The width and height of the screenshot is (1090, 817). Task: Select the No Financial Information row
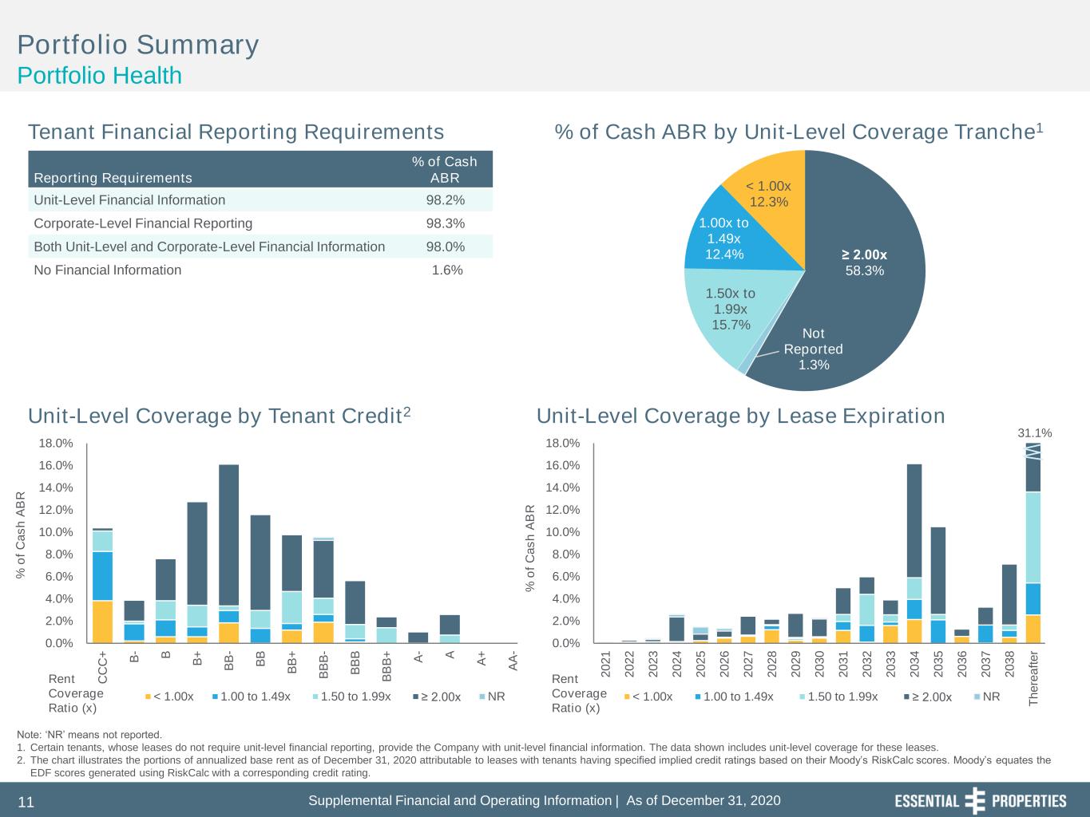pos(260,270)
